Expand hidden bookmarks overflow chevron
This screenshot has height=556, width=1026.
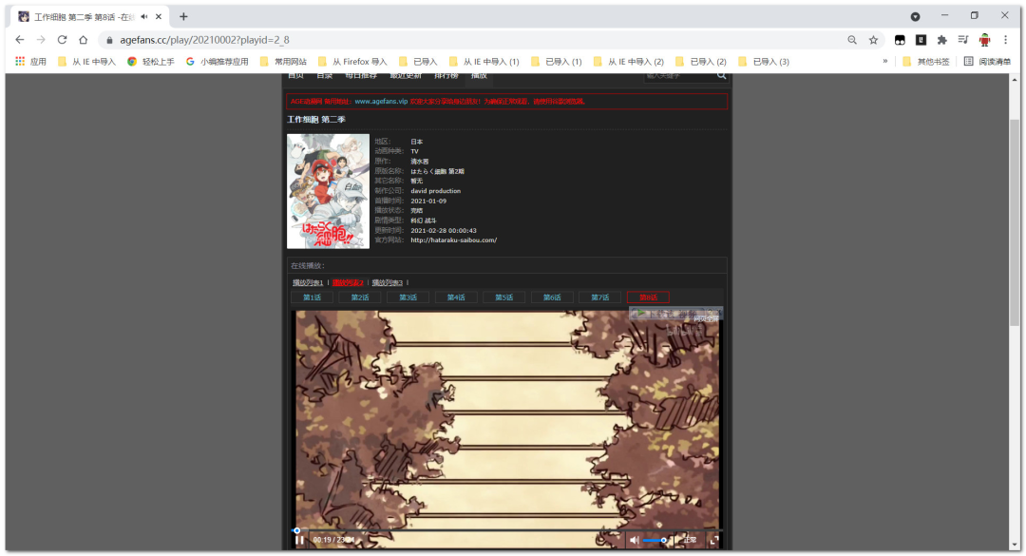[885, 62]
